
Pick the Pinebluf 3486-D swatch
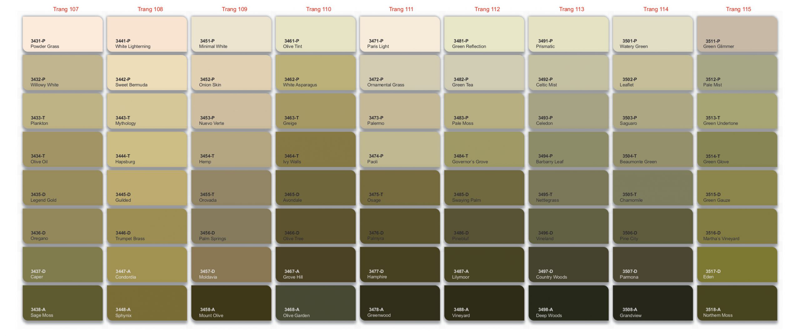(484, 226)
